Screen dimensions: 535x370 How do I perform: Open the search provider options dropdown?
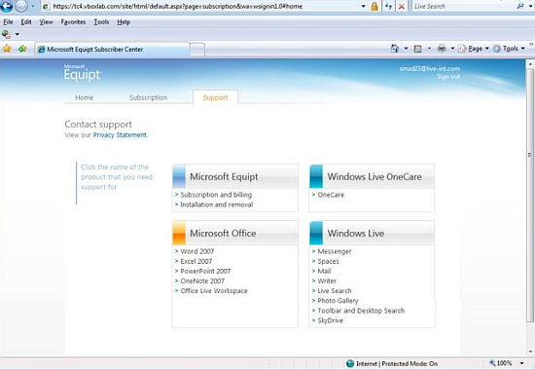[x=530, y=6]
